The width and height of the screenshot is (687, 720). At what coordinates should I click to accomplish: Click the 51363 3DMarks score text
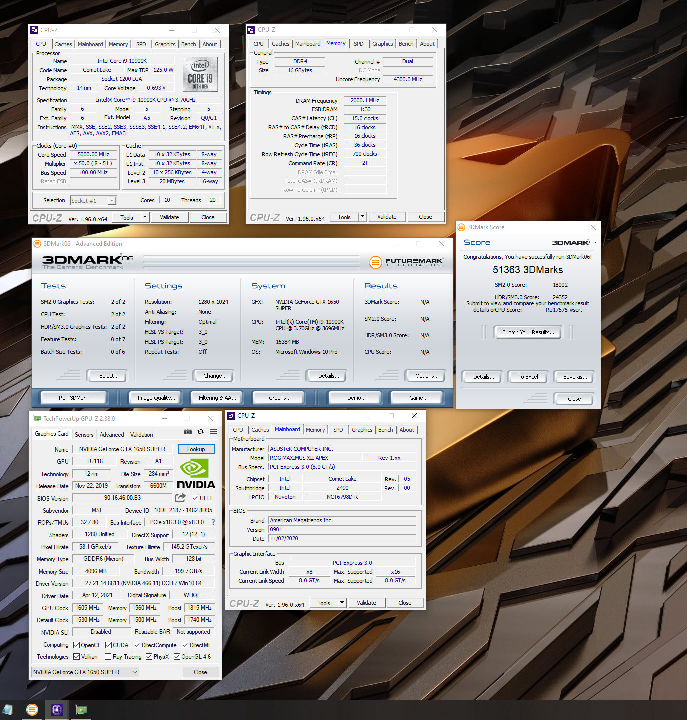(528, 270)
